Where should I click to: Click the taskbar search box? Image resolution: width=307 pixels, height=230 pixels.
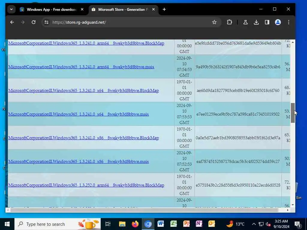point(58,224)
